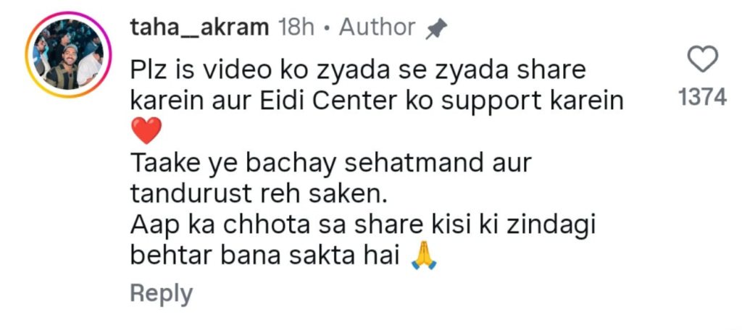Click the folded hands emoji
The width and height of the screenshot is (742, 330).
point(424,258)
